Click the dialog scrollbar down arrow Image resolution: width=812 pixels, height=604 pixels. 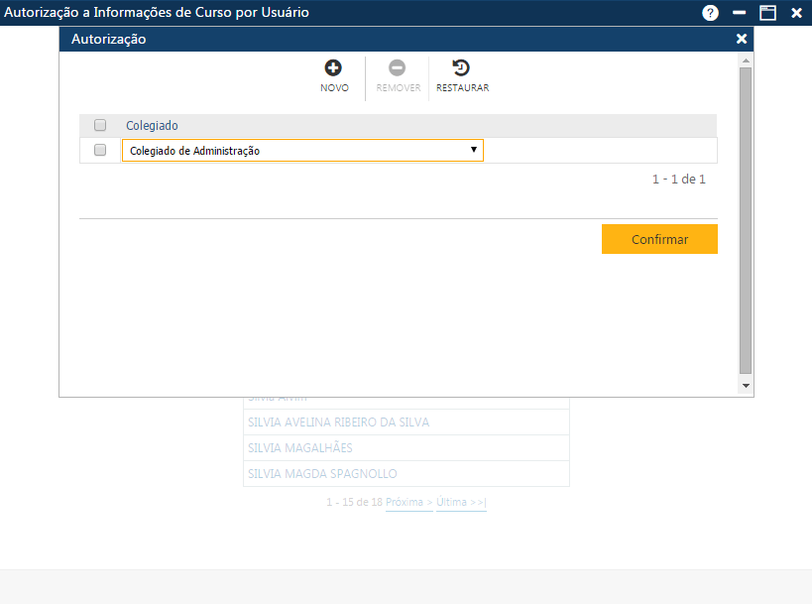click(746, 385)
